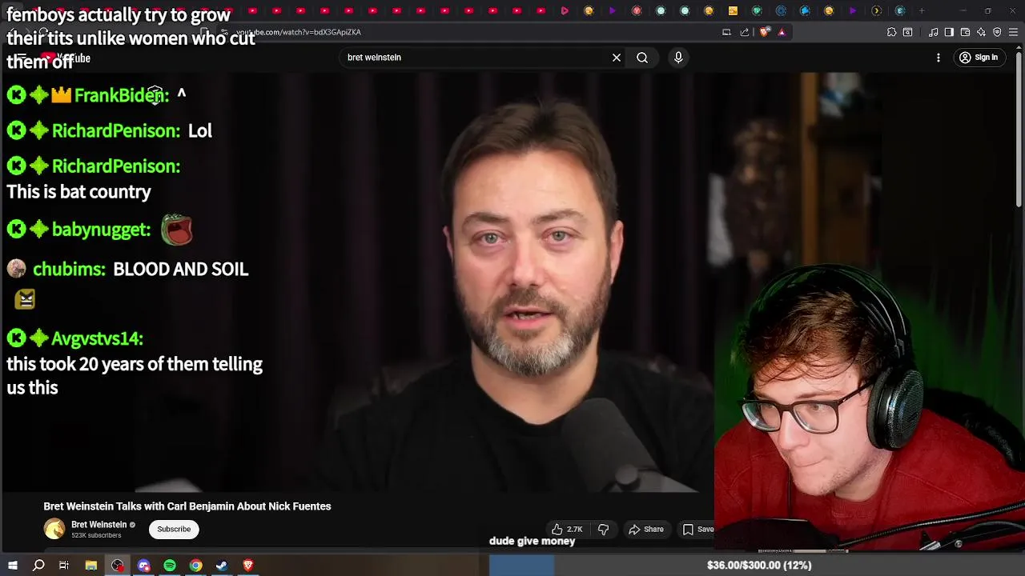Open the Brave Wallet icon
The image size is (1025, 576).
click(965, 32)
